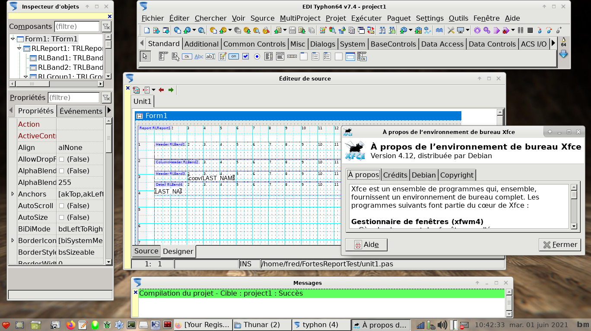Screen dimensions: 591x331
Task: Open options with wrench-screwdriver icon
Action: coord(451,30)
